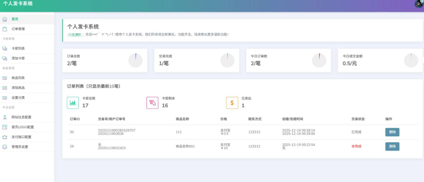This screenshot has width=424, height=182.
Task: Click the product name 商品名称001
Action: [185, 146]
